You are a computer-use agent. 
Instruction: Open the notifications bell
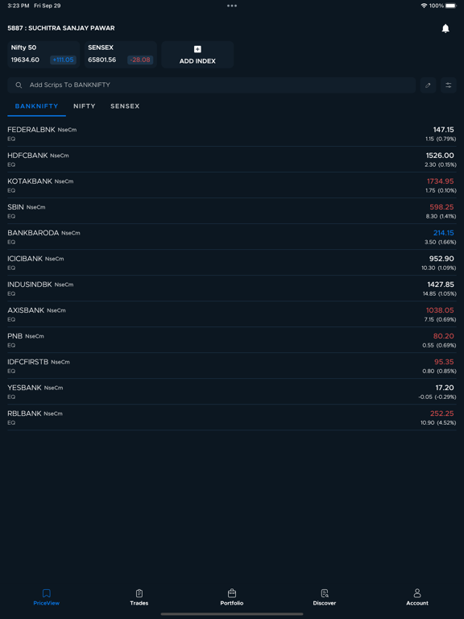point(445,28)
